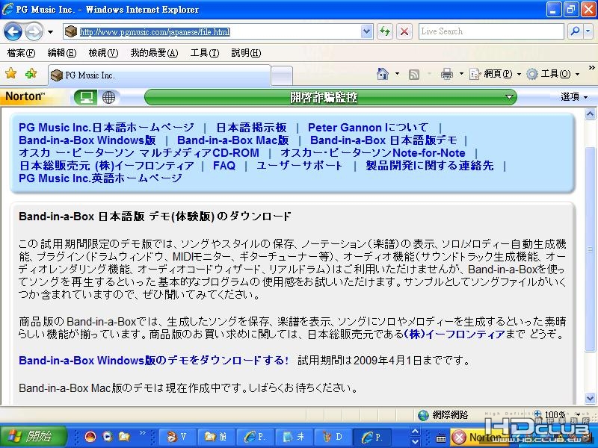Switch to taskbar item labeled V
This screenshot has height=448, width=598.
pyautogui.click(x=177, y=437)
